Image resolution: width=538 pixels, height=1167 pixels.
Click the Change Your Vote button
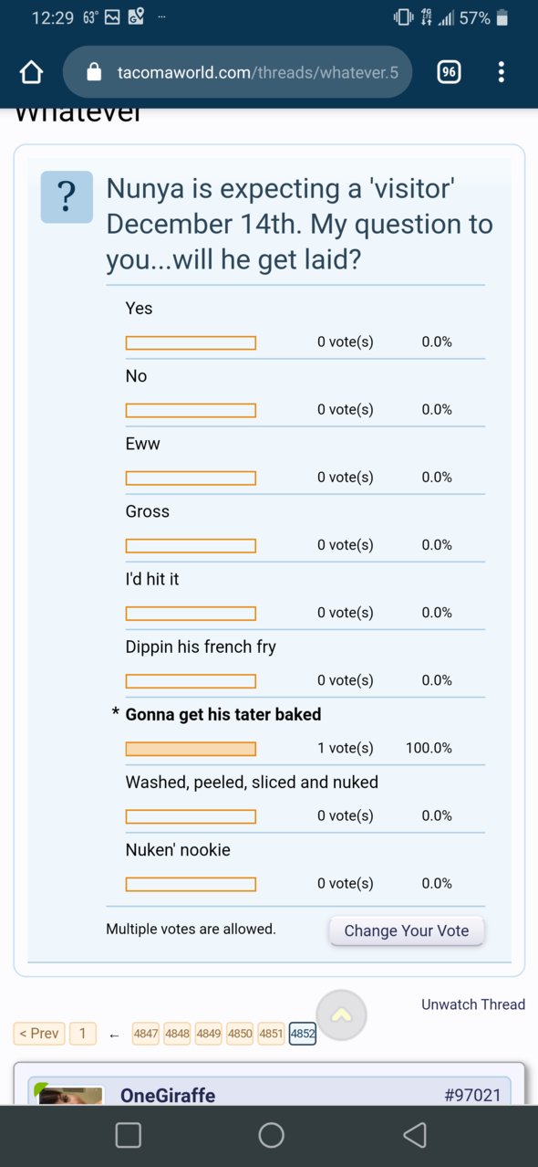407,930
